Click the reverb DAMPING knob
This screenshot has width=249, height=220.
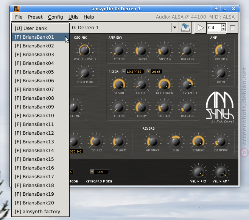point(221,141)
